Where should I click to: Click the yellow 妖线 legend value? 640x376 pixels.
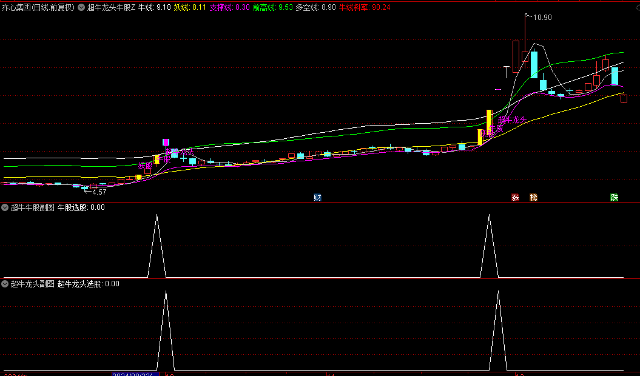click(190, 8)
